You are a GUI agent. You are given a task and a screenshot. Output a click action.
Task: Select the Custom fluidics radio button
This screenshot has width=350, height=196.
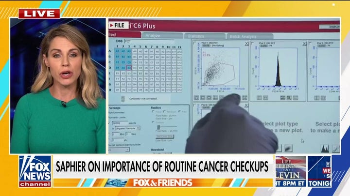(153, 122)
